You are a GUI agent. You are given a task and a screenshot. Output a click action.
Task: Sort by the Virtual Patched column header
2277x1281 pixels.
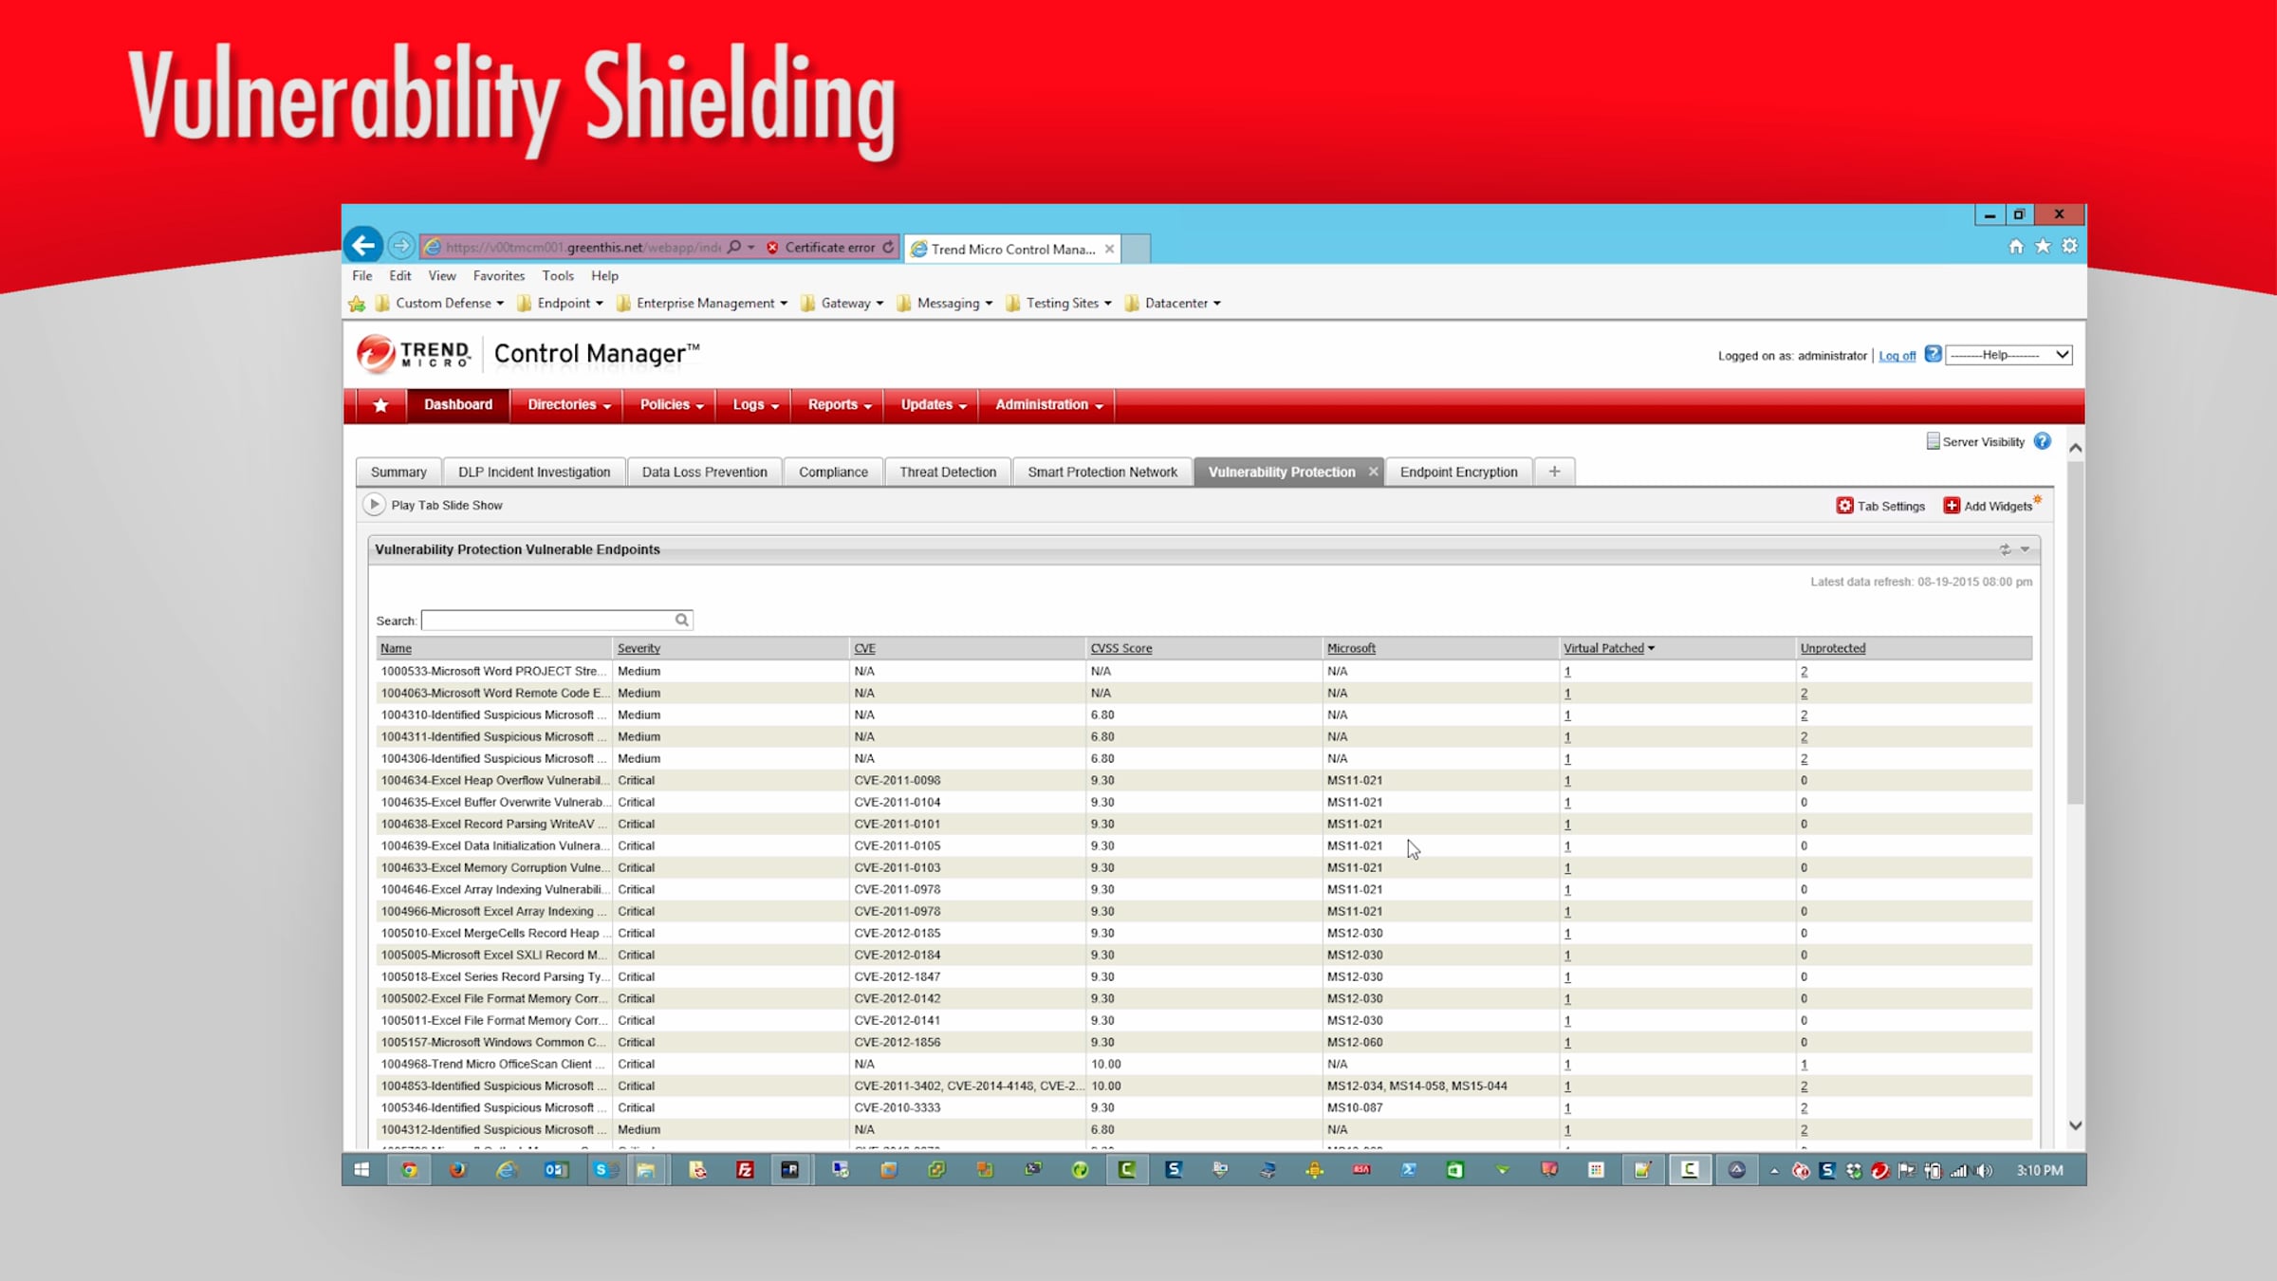[1603, 648]
